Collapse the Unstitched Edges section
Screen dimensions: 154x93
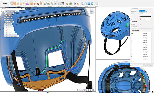pos(131,30)
